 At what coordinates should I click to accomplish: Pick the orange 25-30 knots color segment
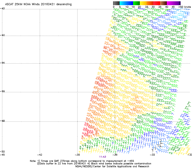pos(150,3)
